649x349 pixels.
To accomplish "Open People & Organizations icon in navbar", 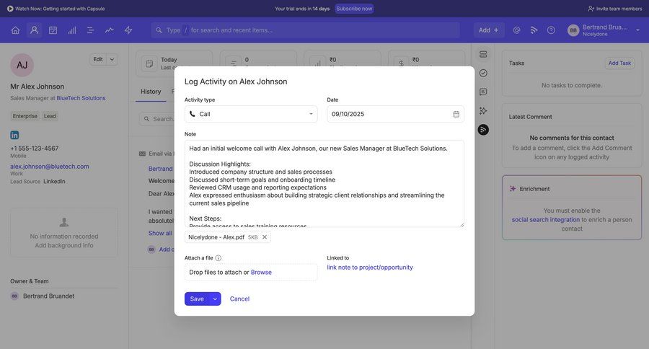I will click(34, 30).
